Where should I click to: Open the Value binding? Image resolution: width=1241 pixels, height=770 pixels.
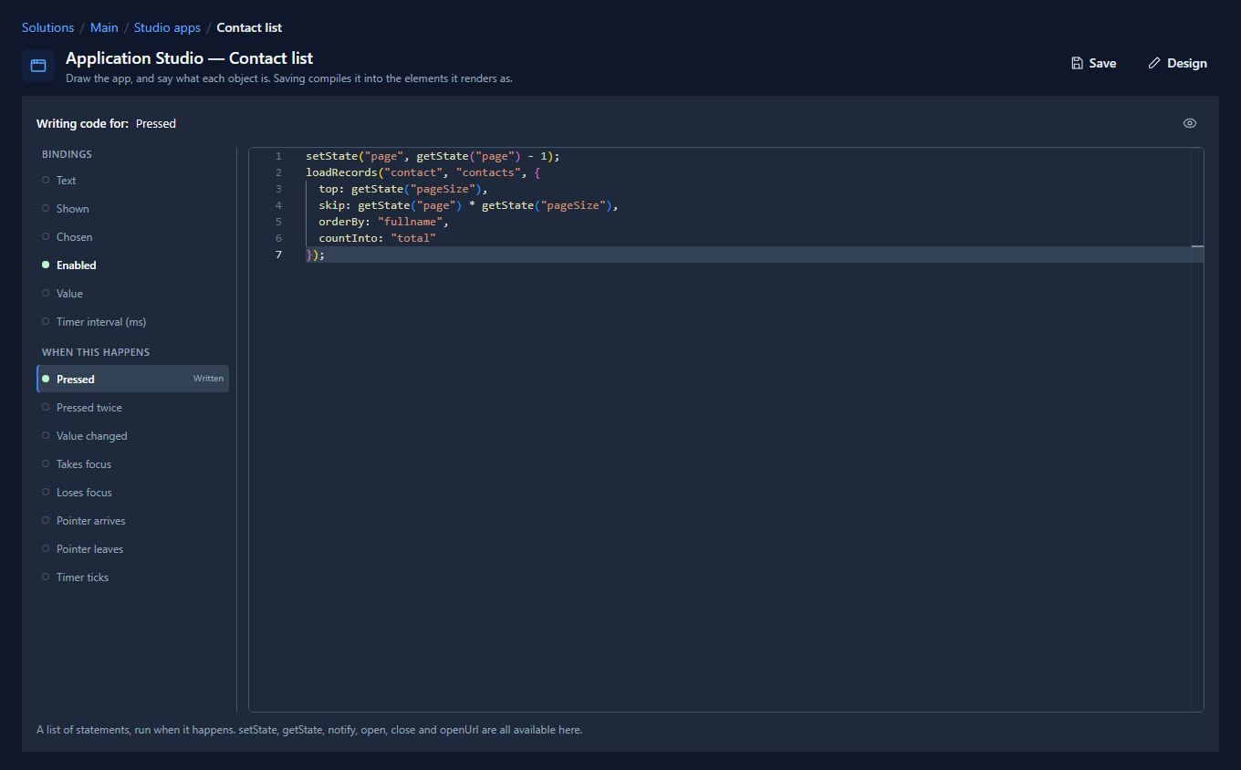(x=132, y=294)
